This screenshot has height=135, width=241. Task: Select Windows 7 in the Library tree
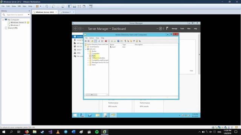pyautogui.click(x=15, y=25)
